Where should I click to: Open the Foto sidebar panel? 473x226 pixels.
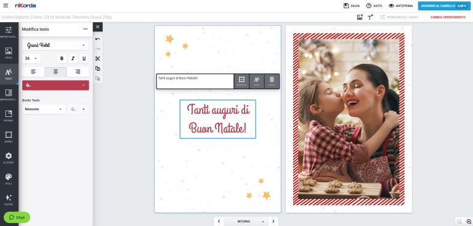[x=9, y=53]
